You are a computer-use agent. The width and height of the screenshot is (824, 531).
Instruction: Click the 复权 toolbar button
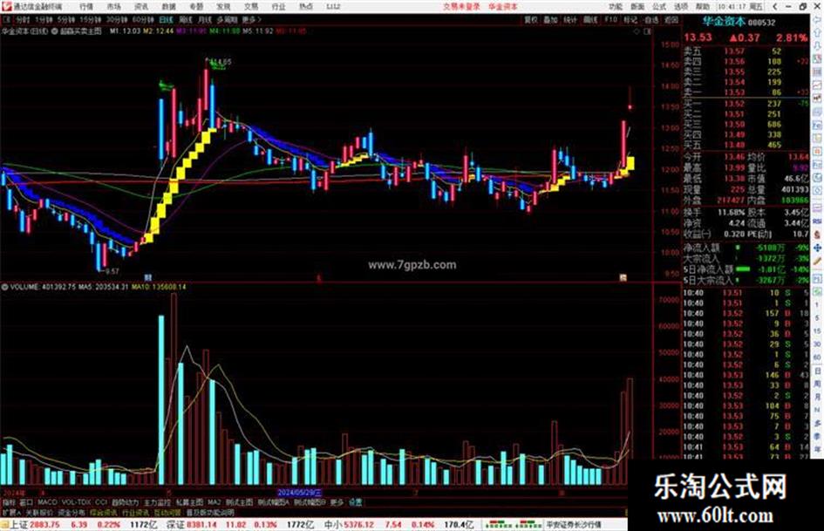531,19
